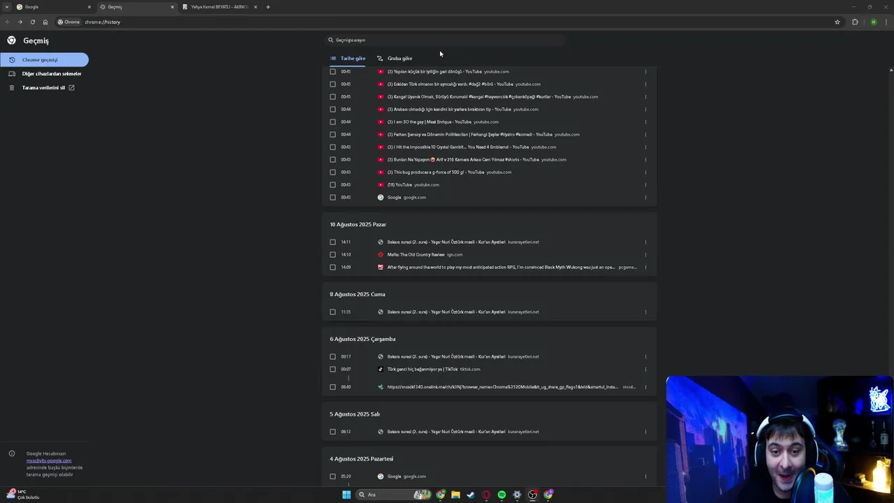The height and width of the screenshot is (503, 894).
Task: Select checkbox of TikTok 'Türk genci' entry
Action: click(332, 369)
